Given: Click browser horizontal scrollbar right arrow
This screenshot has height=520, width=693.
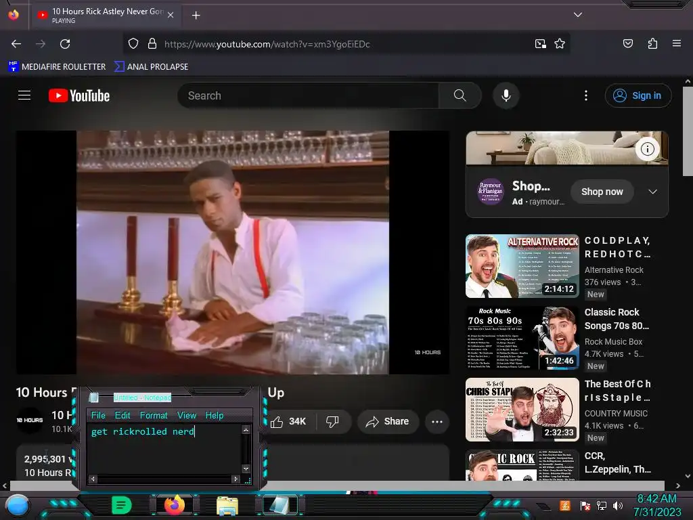Looking at the screenshot, I should pyautogui.click(x=678, y=486).
